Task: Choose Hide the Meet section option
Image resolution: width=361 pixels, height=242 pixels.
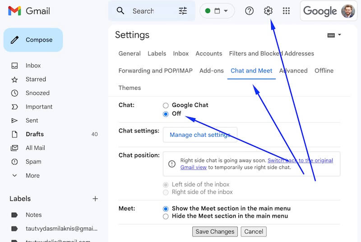Action: pos(166,216)
